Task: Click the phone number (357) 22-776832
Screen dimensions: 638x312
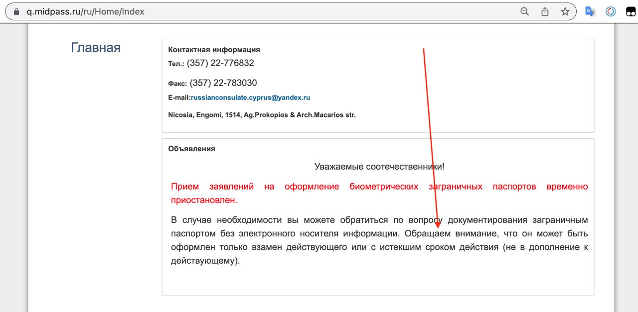Action: pos(220,63)
